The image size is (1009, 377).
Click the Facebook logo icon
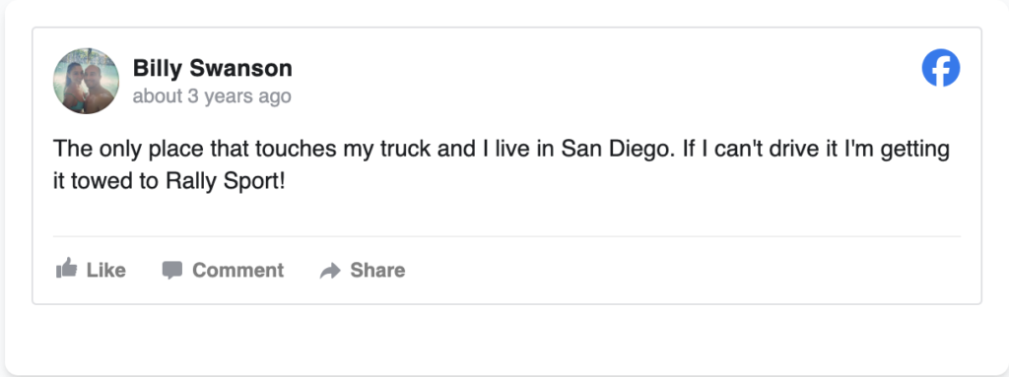(941, 68)
